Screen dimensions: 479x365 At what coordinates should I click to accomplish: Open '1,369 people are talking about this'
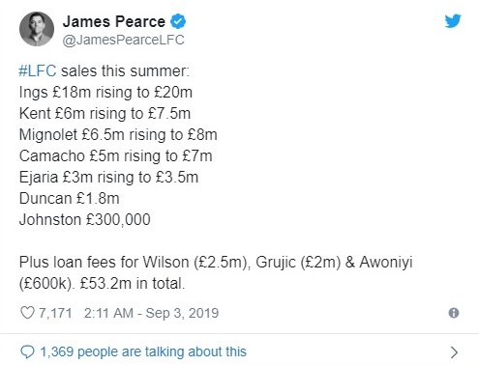pos(143,351)
